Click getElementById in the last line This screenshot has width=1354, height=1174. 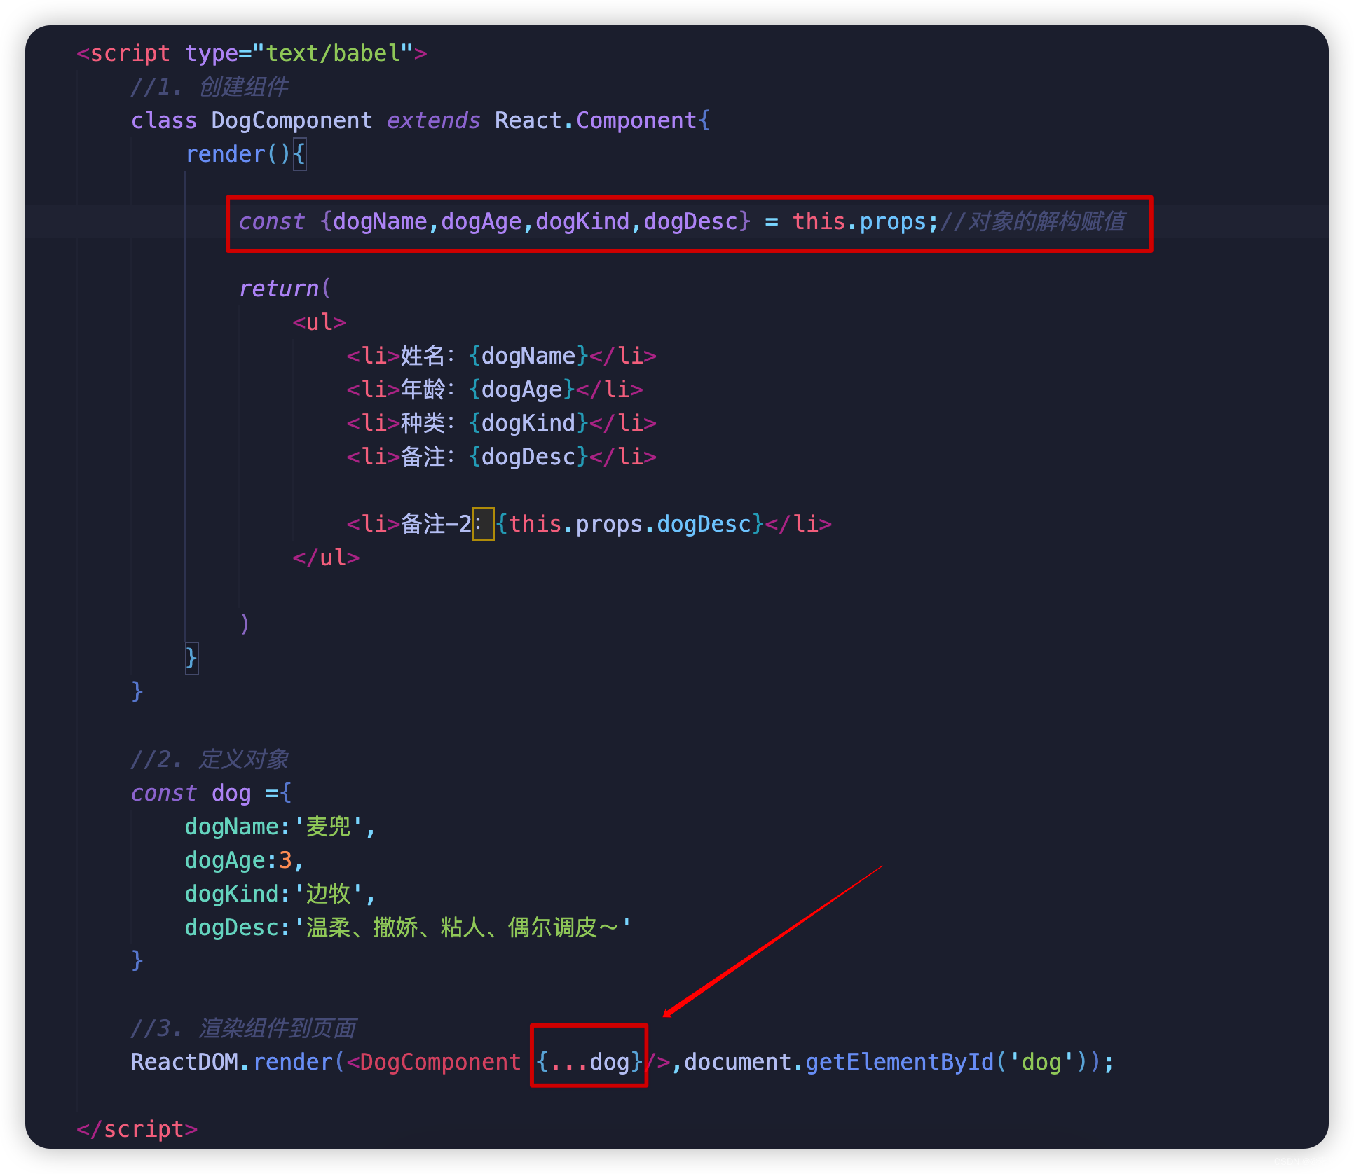click(x=900, y=1062)
